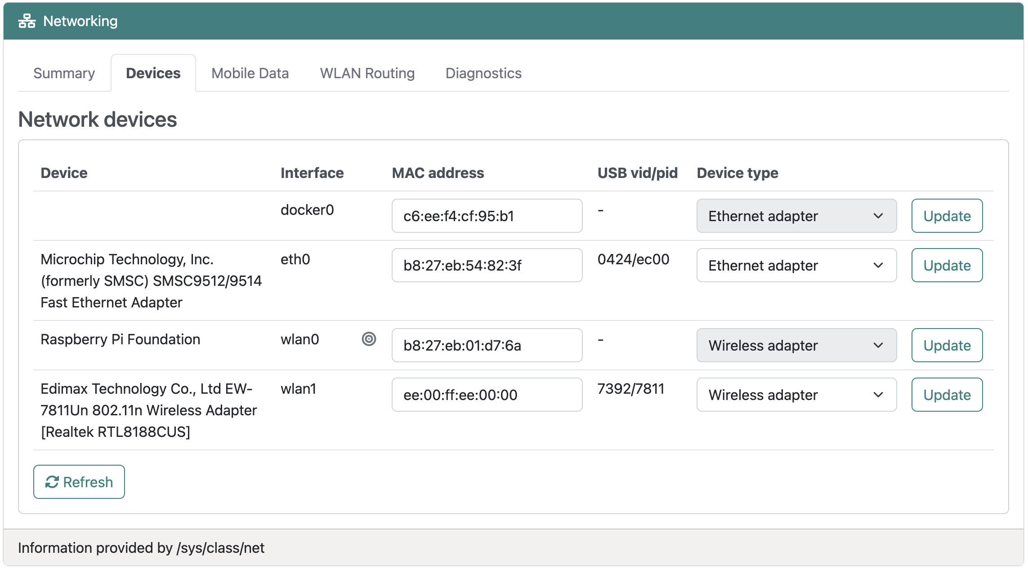Open the docker0 device type dropdown
The width and height of the screenshot is (1028, 569).
pyautogui.click(x=796, y=216)
